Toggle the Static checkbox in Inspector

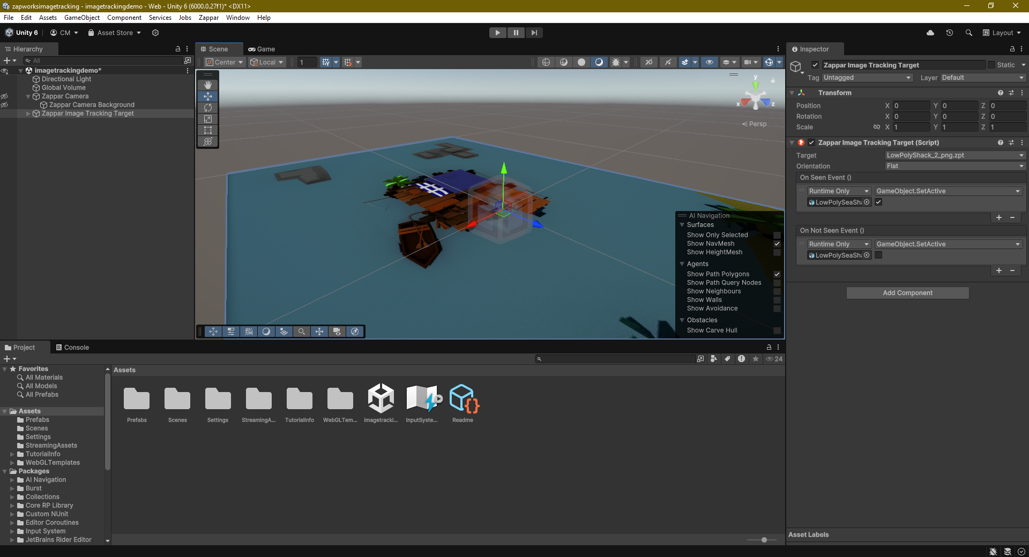point(991,65)
